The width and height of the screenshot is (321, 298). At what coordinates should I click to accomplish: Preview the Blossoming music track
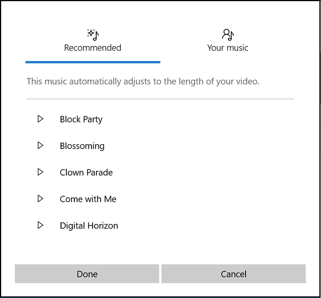[x=40, y=145]
